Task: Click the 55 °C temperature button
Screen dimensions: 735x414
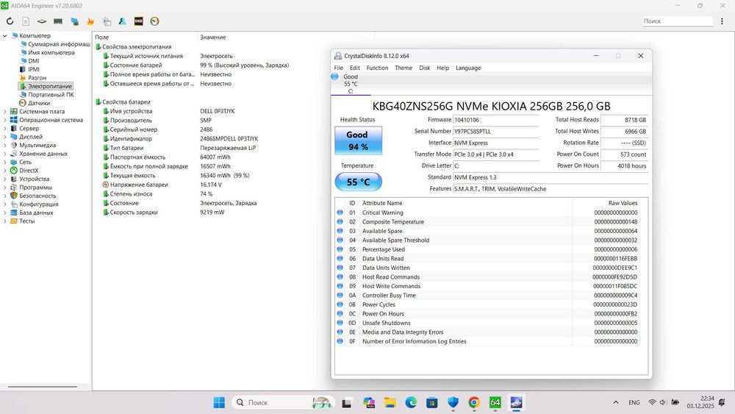Action: [358, 182]
